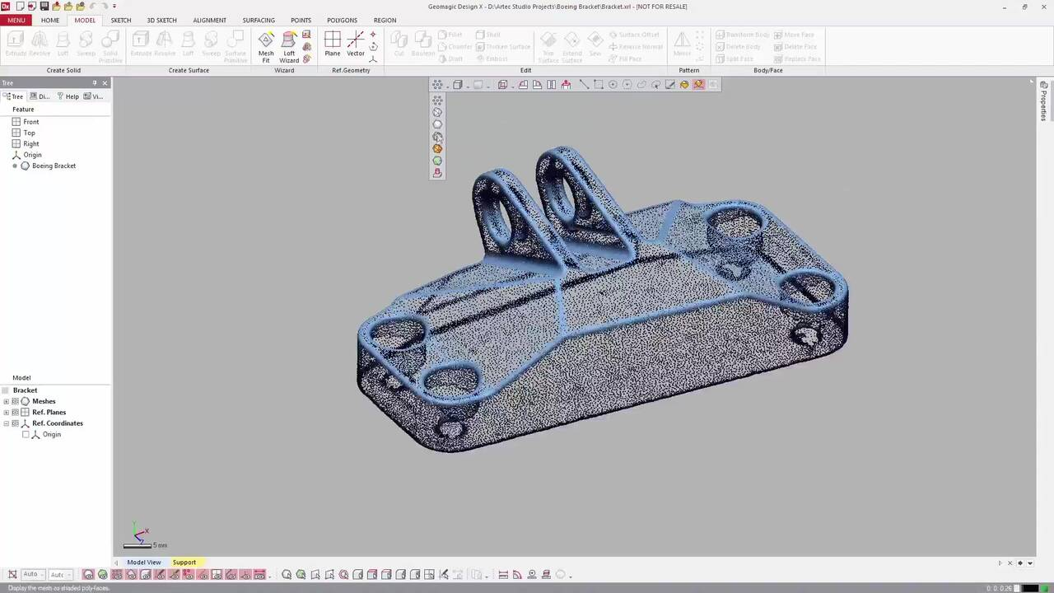
Task: Click the red icon at bottom of vertical toolbar
Action: (437, 173)
